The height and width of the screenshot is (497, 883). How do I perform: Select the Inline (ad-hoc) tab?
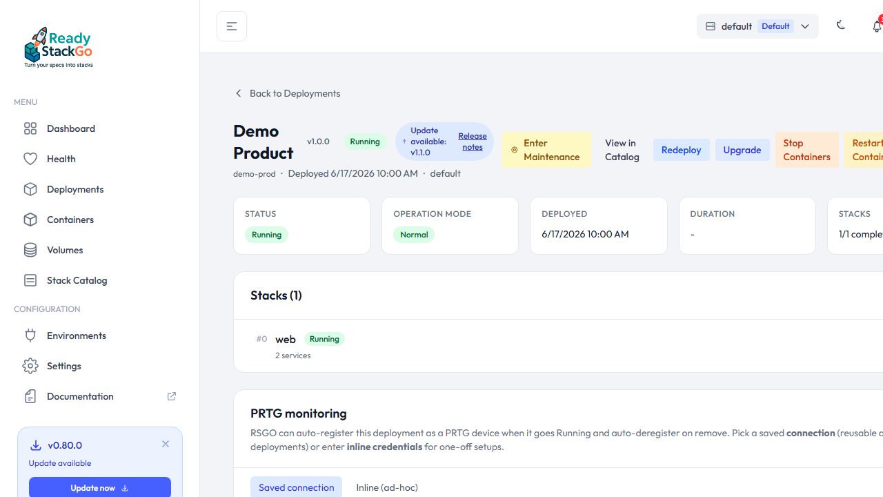point(387,487)
